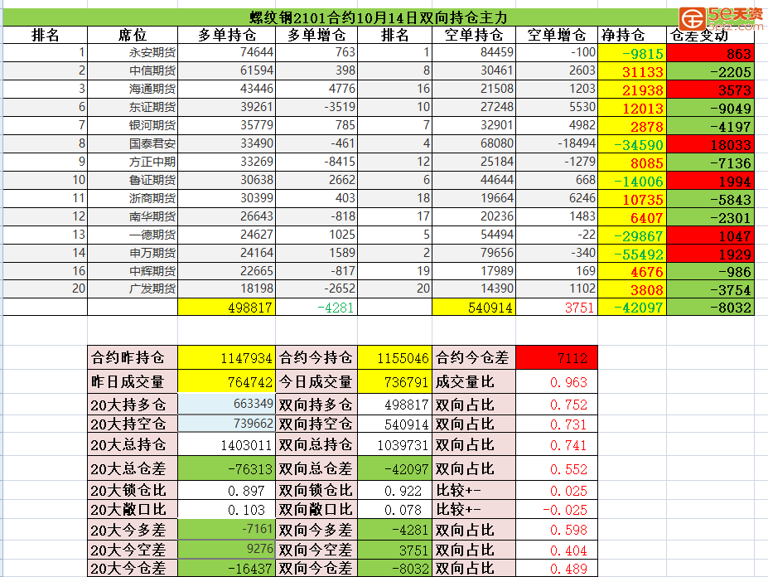Image resolution: width=768 pixels, height=577 pixels.
Task: Select net position cell -55492
Action: point(632,253)
